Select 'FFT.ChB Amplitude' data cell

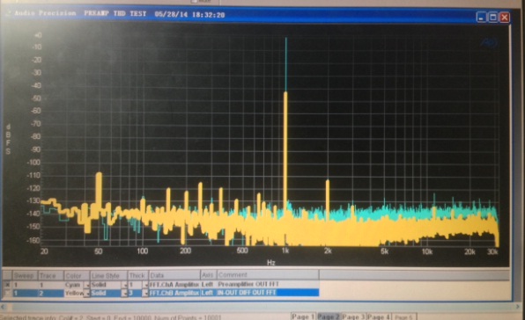[x=174, y=293]
